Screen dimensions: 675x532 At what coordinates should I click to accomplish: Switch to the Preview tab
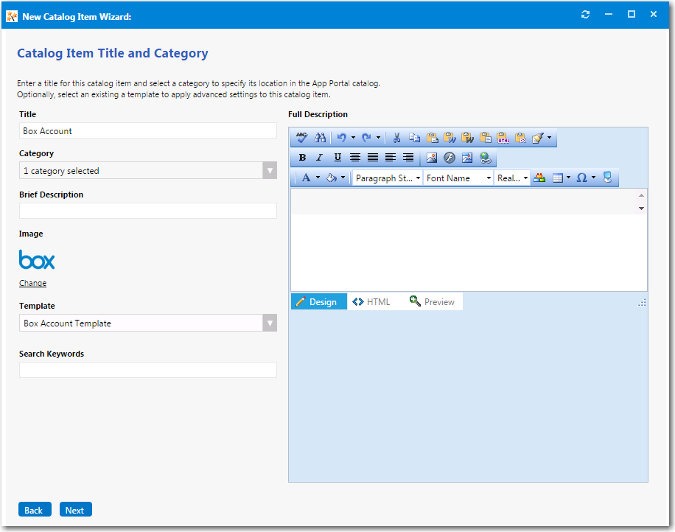(x=433, y=302)
